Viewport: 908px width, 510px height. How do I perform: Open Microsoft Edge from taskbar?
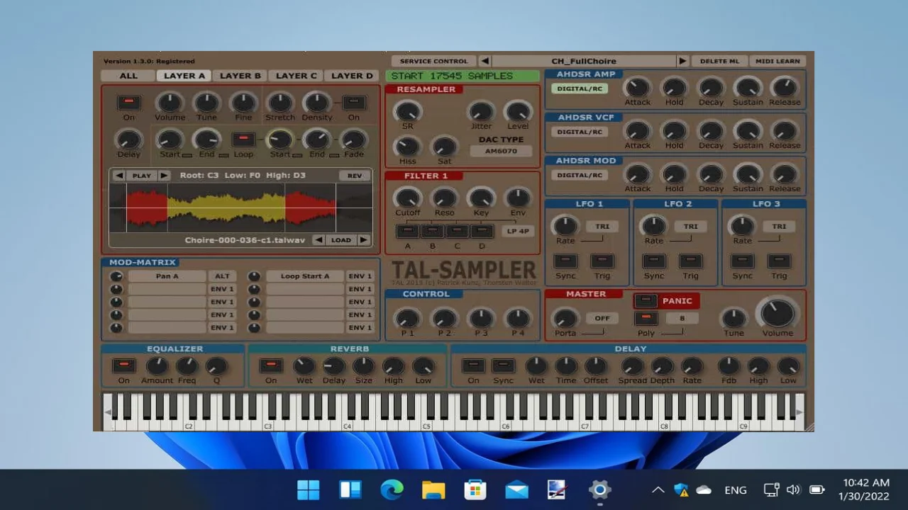[x=392, y=489]
